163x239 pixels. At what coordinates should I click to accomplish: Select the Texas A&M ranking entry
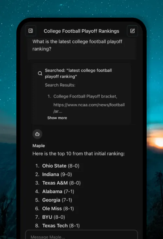click(x=61, y=183)
